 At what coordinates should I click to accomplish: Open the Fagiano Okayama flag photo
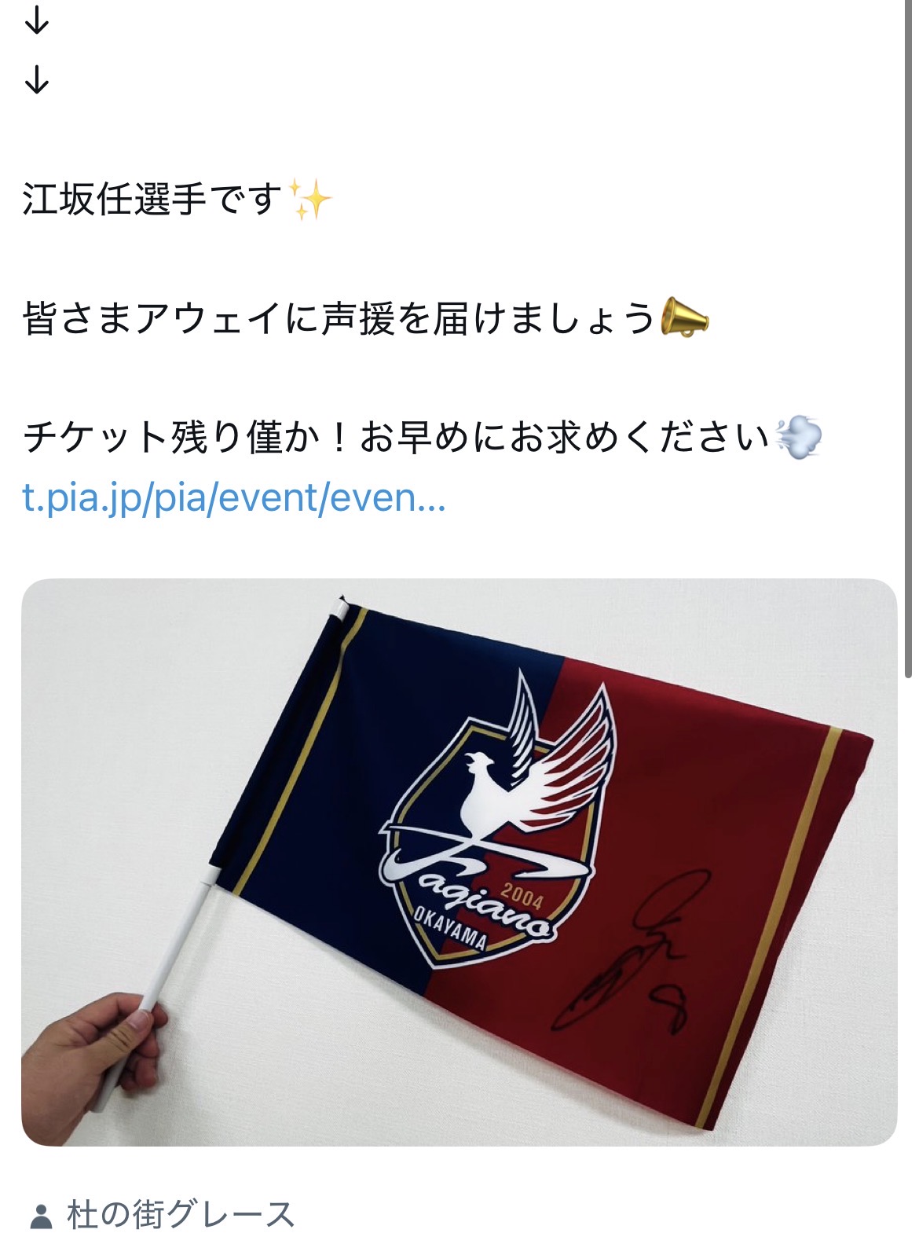pyautogui.click(x=459, y=862)
